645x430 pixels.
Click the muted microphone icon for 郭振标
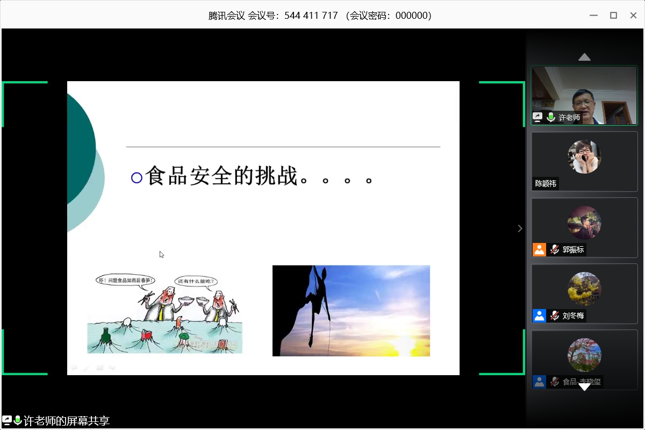tap(554, 249)
